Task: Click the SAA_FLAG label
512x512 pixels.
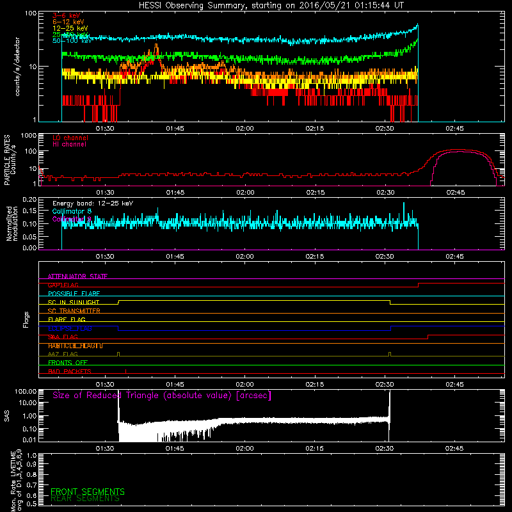Action: 63,337
